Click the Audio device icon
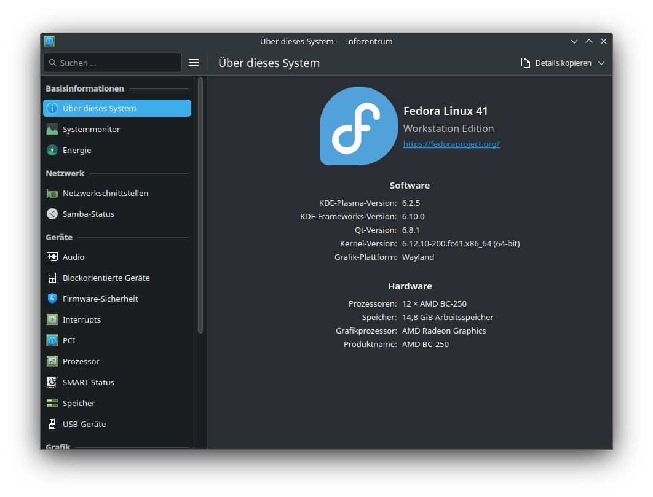Image resolution: width=653 pixels, height=497 pixels. pyautogui.click(x=52, y=257)
